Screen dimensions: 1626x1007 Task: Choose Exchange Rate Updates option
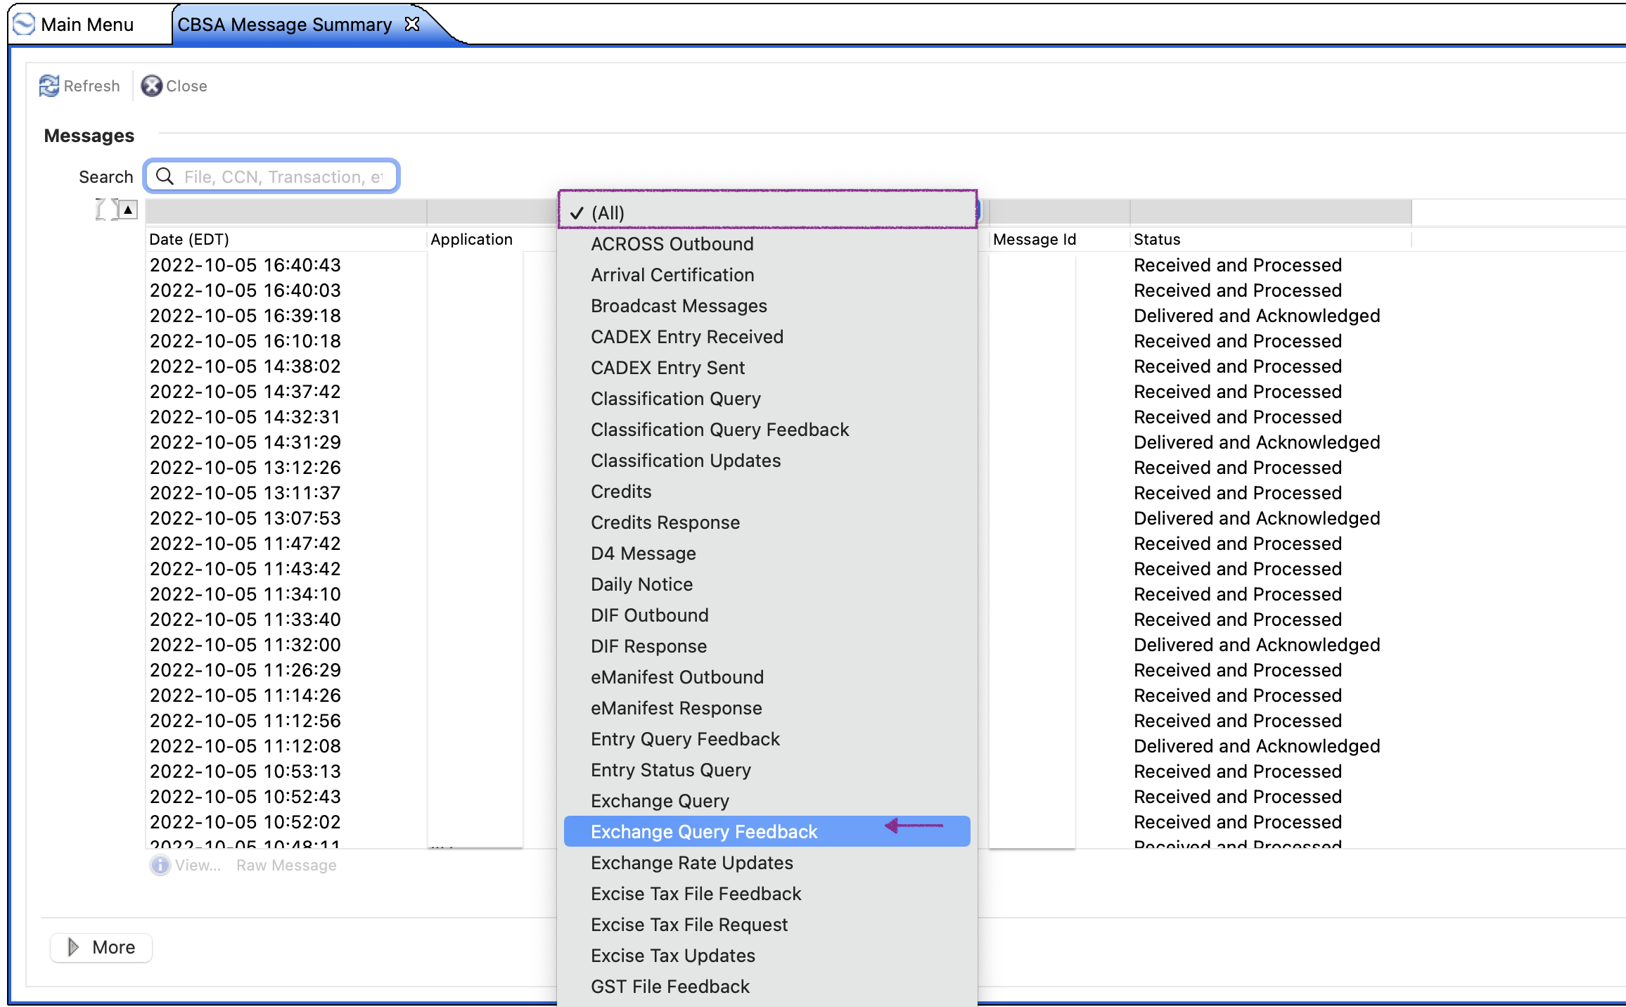point(767,863)
